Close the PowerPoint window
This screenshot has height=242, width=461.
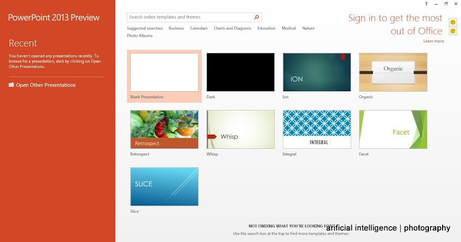coord(456,4)
